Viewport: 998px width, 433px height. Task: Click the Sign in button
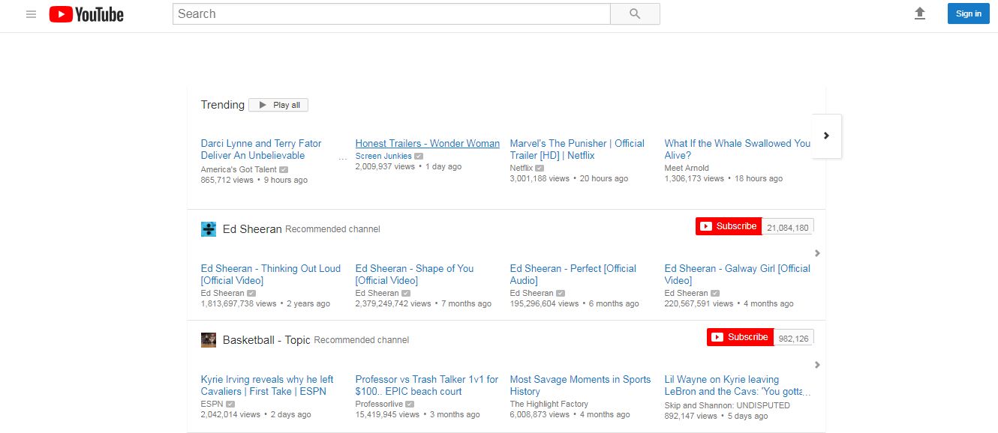[968, 13]
